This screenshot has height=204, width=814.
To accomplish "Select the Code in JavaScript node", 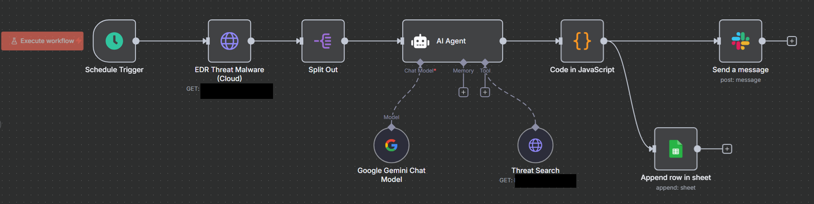I will [x=582, y=41].
